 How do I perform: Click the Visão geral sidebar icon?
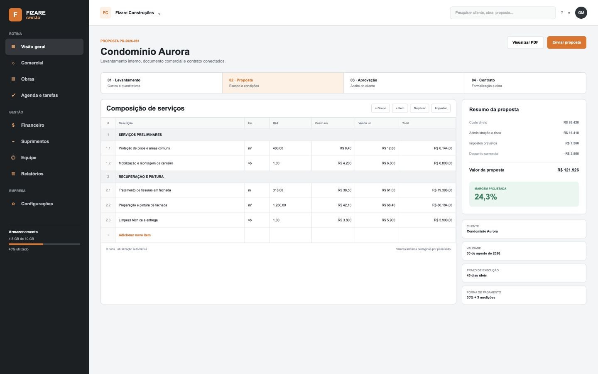pyautogui.click(x=13, y=47)
